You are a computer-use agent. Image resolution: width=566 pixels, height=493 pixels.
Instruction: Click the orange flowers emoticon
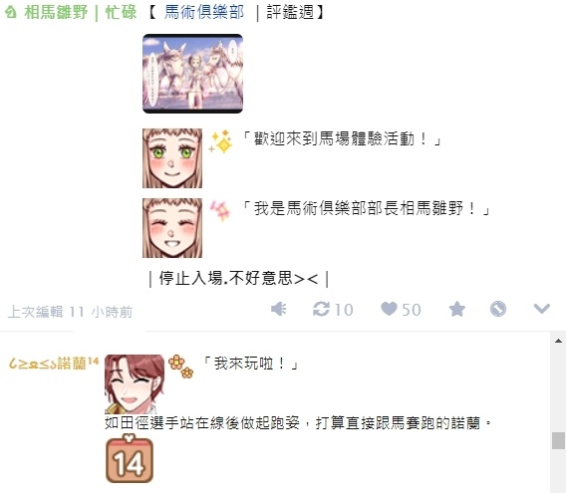(x=180, y=367)
